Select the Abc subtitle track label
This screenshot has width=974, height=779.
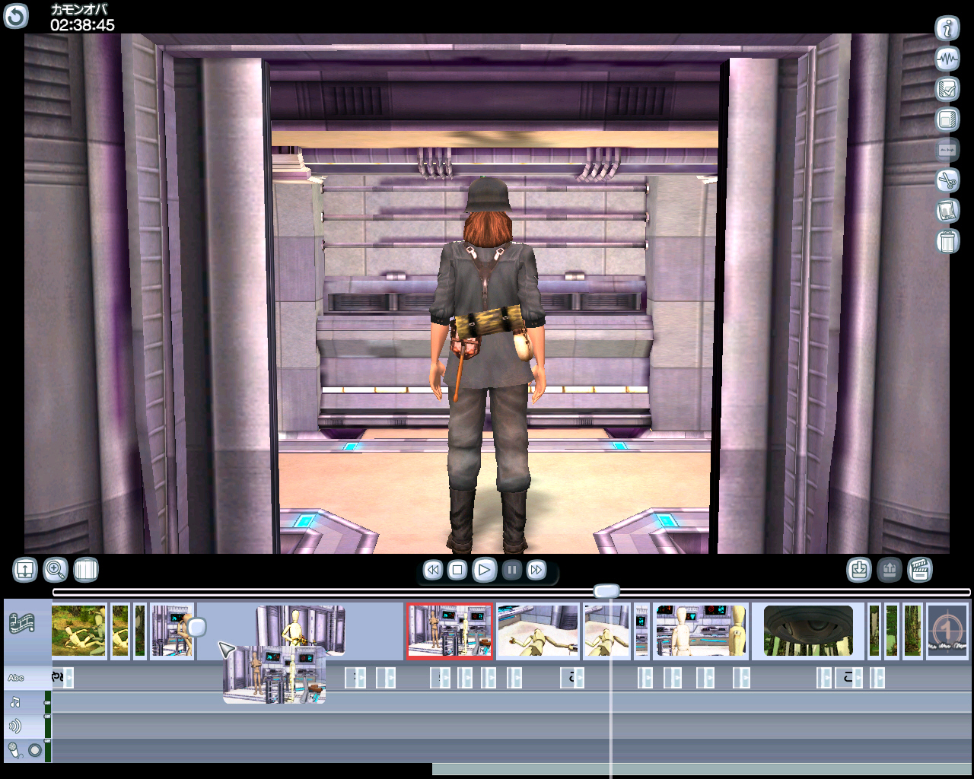[16, 678]
